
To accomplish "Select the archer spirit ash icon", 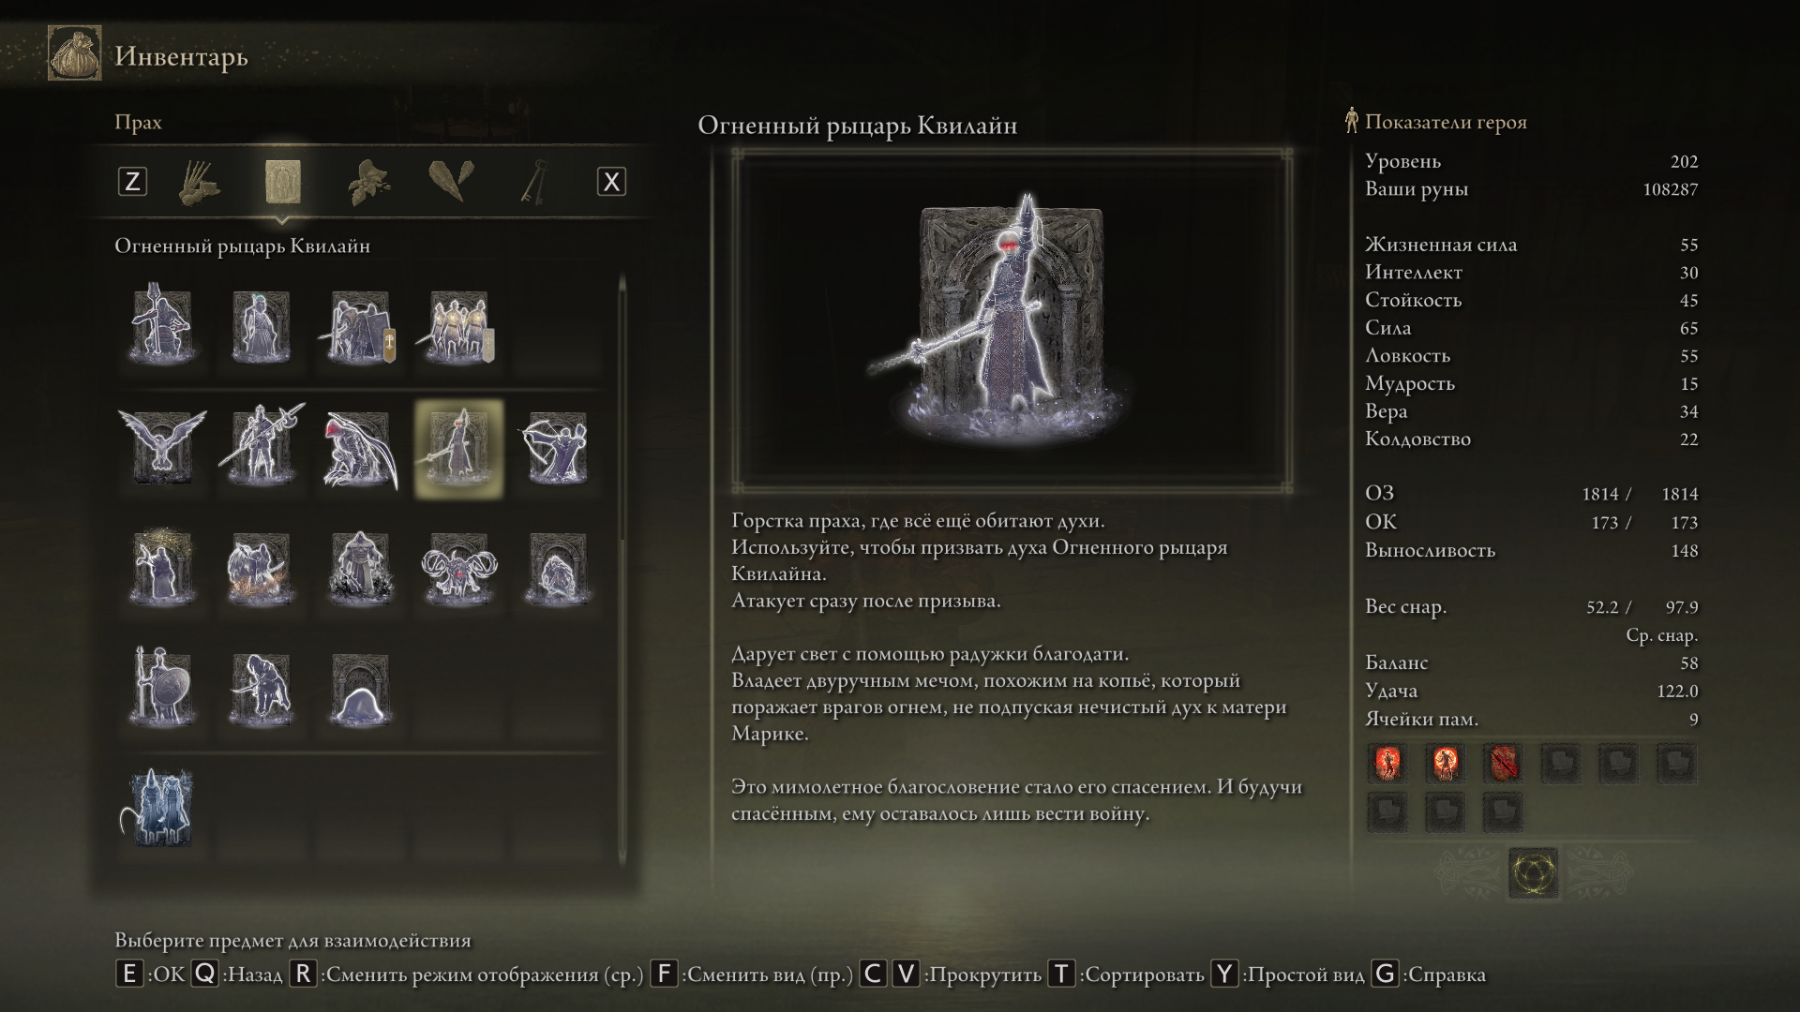I will tap(558, 448).
